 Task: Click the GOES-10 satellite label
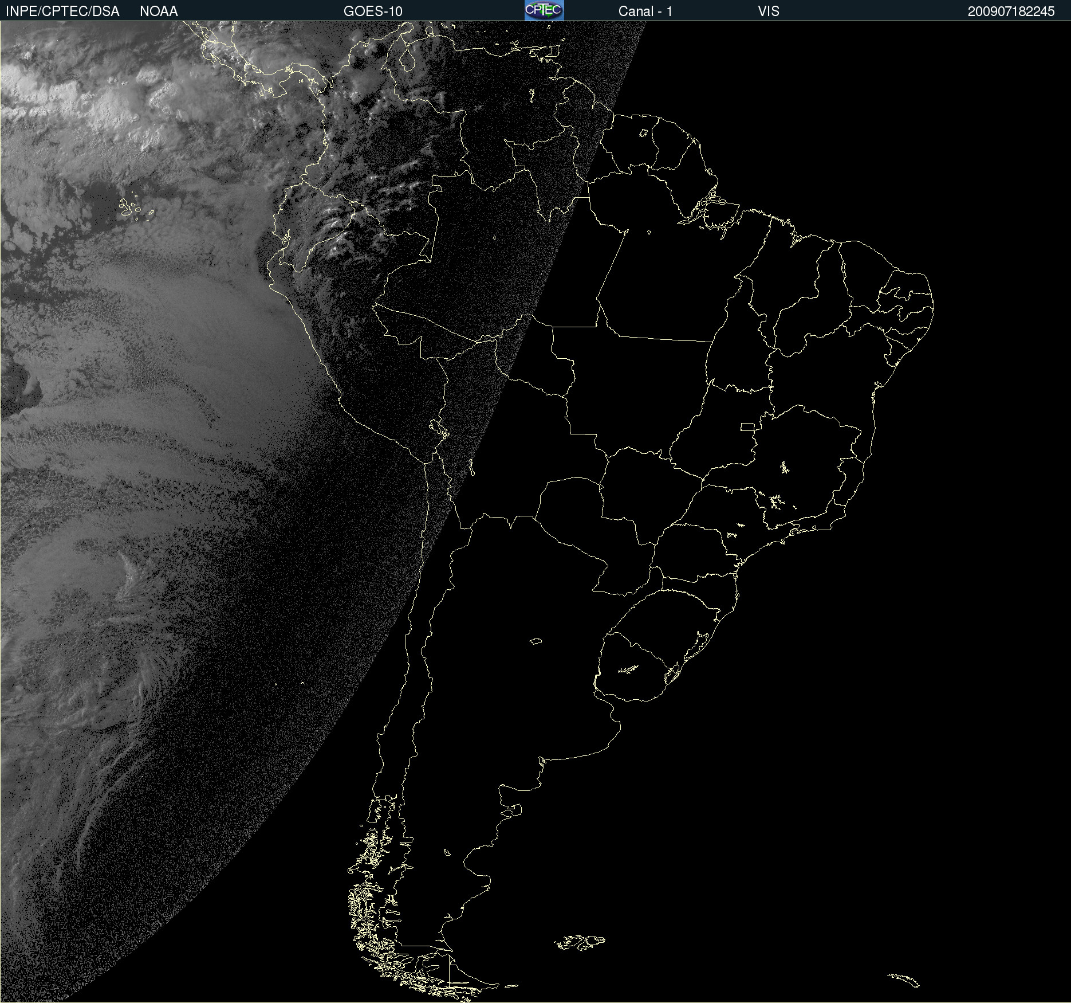[373, 11]
